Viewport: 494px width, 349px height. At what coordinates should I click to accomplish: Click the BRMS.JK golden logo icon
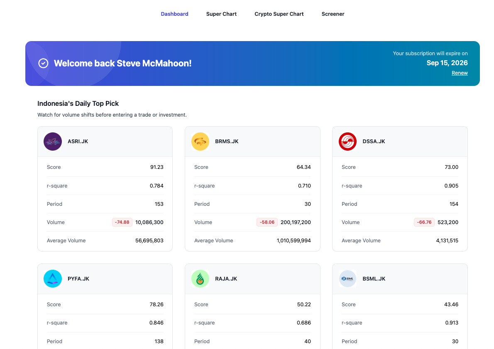coord(200,141)
